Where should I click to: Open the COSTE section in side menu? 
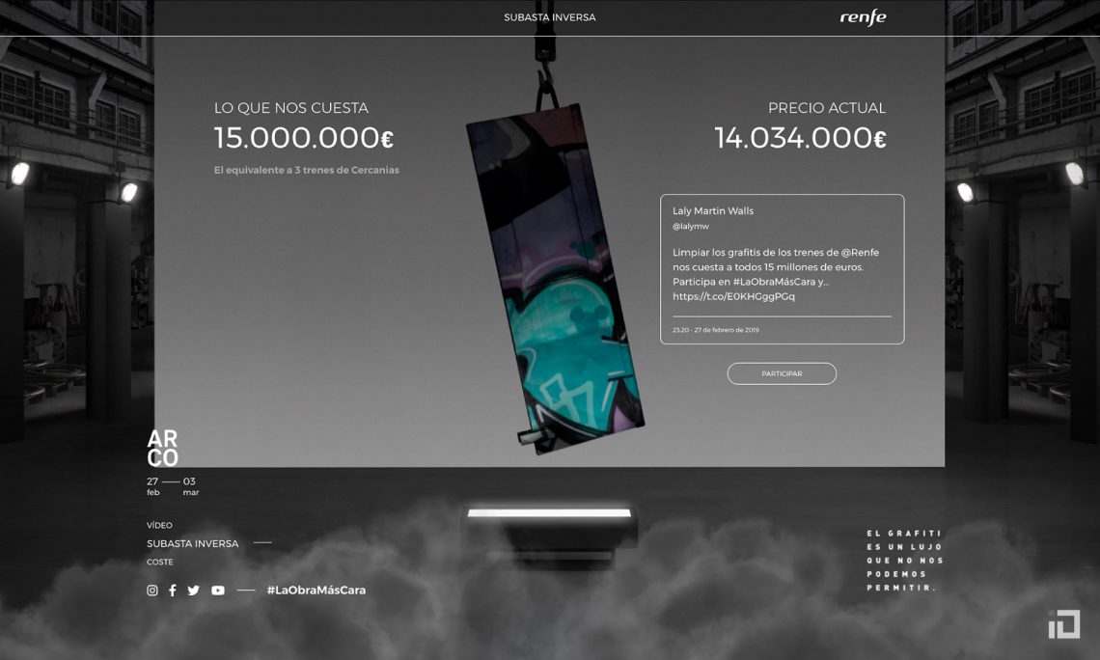(x=160, y=562)
